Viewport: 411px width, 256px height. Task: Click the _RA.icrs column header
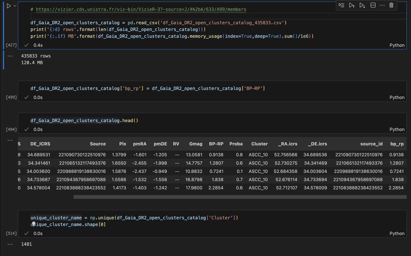(288, 144)
